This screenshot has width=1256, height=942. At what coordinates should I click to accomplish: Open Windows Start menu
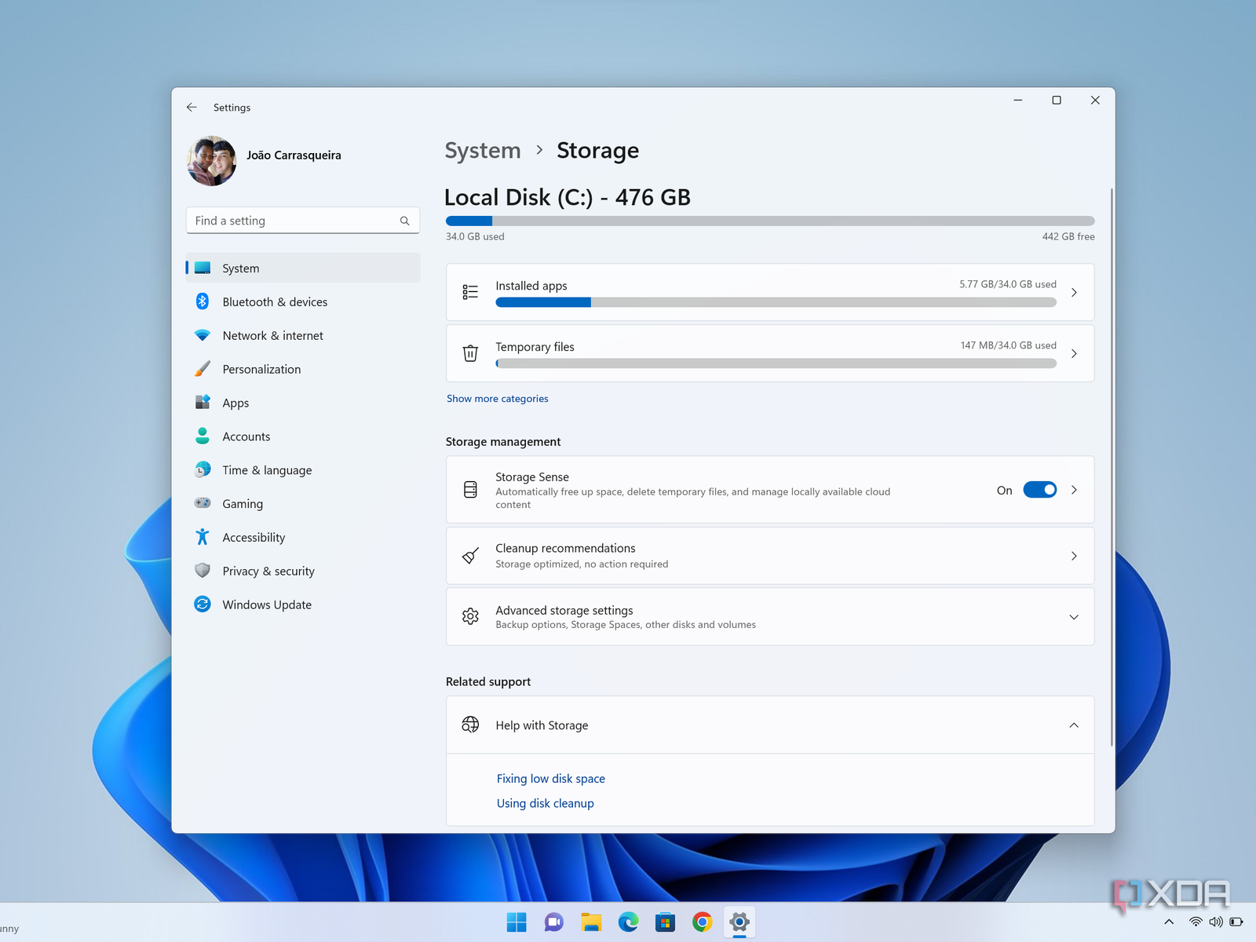coord(517,922)
